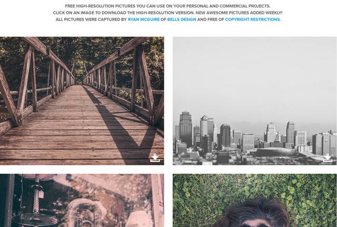Click the glass bell jar in the vintage photo
Screen dimensions: 337x227
pos(83,213)
